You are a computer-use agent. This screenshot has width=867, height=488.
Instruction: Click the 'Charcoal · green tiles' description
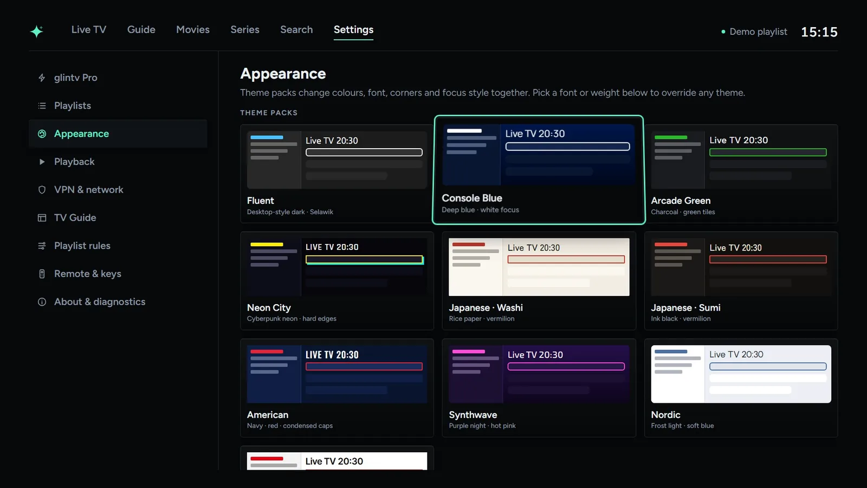coord(683,212)
